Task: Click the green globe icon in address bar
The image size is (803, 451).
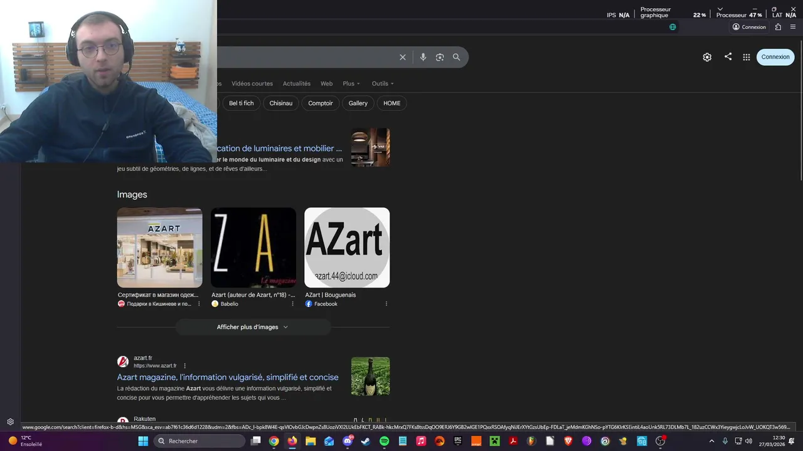Action: coord(673,27)
